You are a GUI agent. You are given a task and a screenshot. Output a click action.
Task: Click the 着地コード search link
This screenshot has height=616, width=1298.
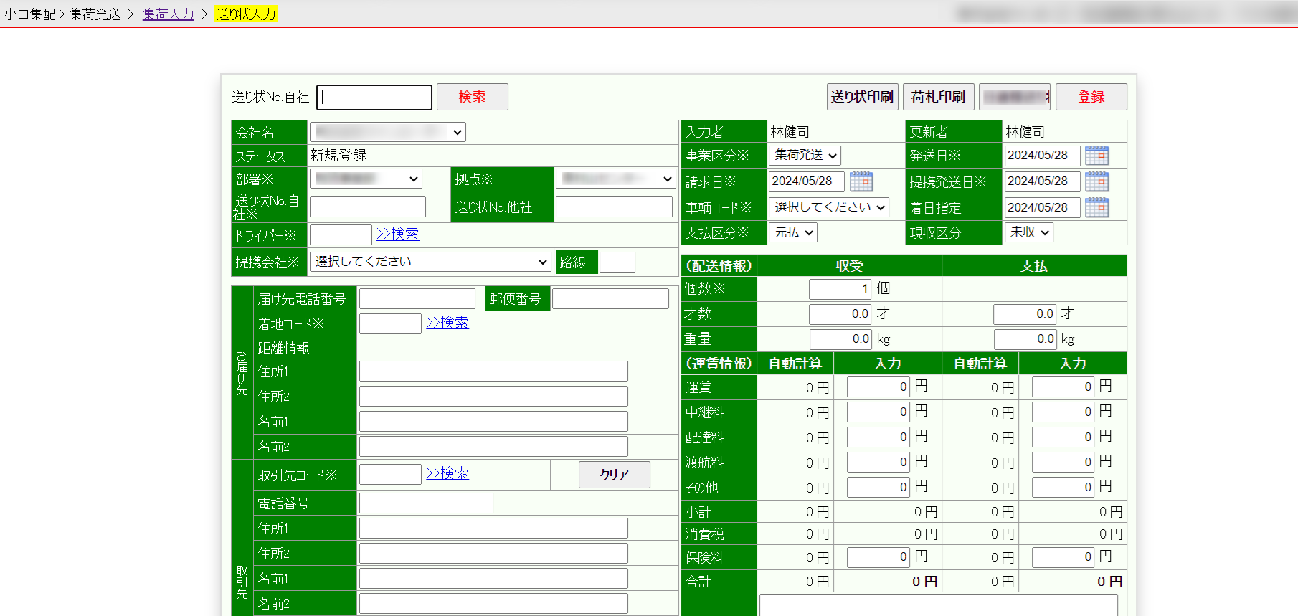pos(447,323)
